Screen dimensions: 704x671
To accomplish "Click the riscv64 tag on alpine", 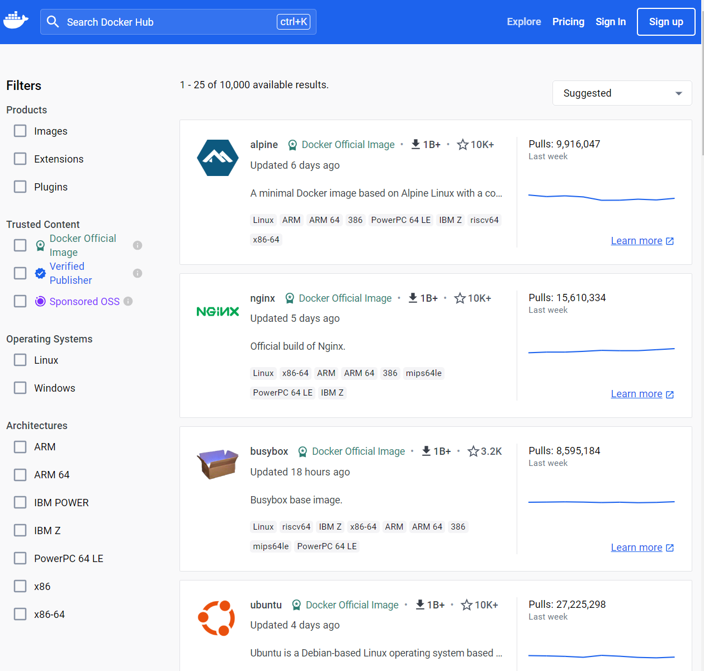I will click(484, 220).
